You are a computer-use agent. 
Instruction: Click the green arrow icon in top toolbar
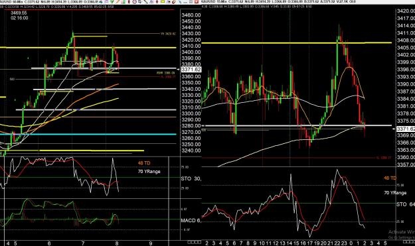(112, 1)
